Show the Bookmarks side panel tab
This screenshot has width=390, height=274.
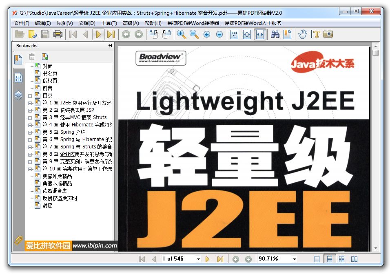coord(18,60)
